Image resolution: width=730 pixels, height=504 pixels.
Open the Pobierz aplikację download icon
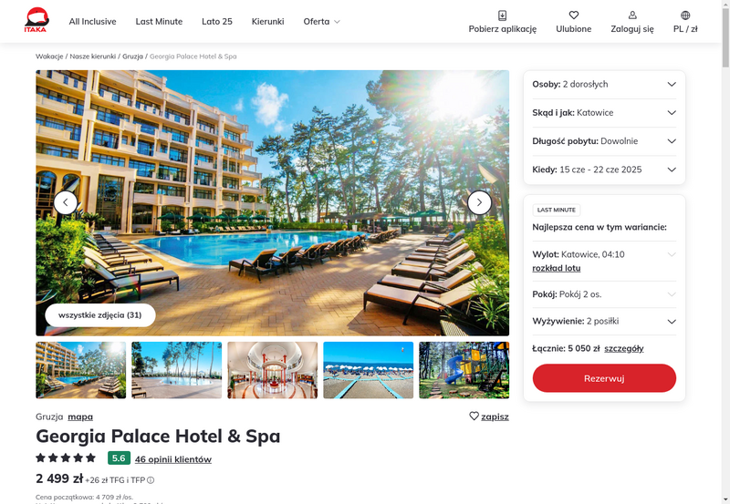[503, 15]
